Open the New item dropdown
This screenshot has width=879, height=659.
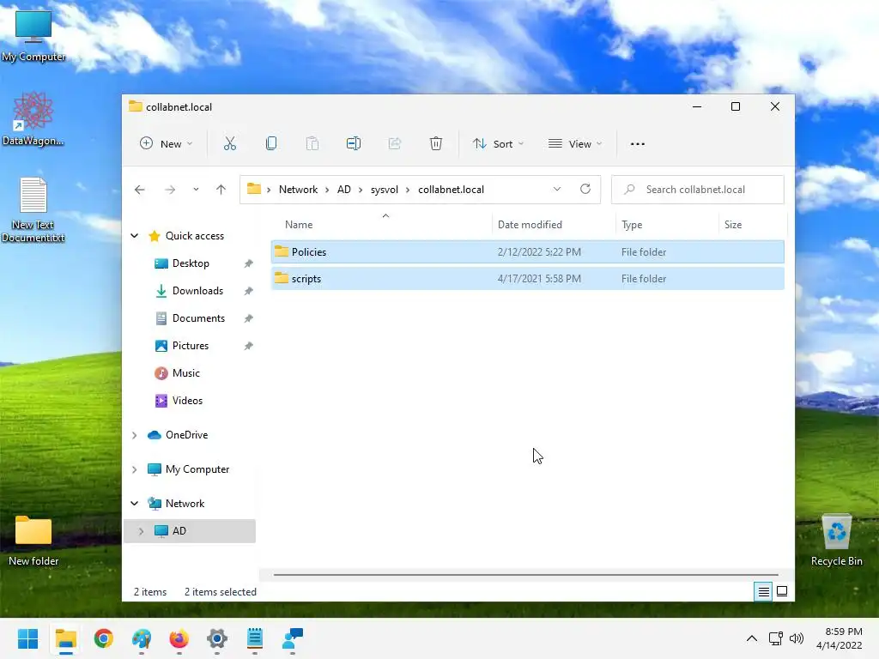pyautogui.click(x=166, y=144)
